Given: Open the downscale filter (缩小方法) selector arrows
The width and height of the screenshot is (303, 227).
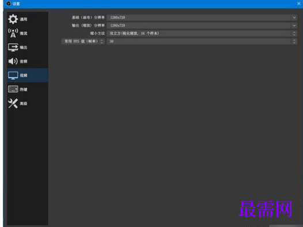Looking at the screenshot, I should pos(294,33).
